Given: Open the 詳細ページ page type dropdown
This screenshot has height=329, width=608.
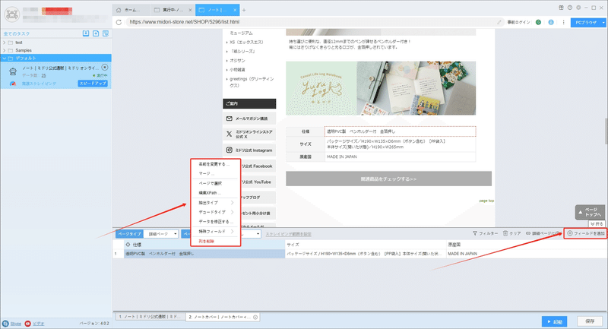Looking at the screenshot, I should (x=160, y=234).
